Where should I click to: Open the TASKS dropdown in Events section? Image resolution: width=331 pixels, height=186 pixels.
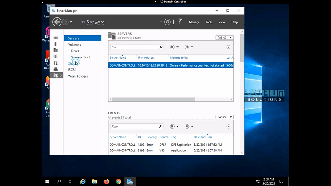(x=224, y=117)
